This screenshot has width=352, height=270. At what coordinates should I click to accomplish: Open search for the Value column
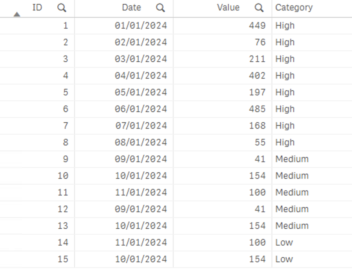pos(259,8)
